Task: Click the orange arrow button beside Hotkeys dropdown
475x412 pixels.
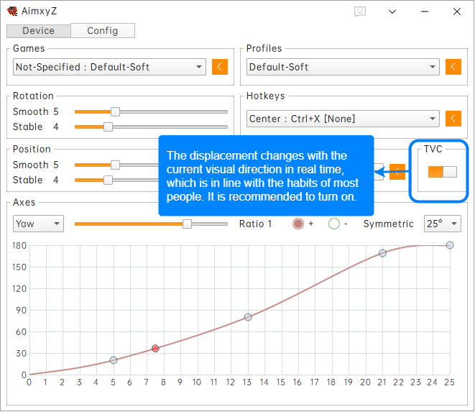Action: (453, 119)
